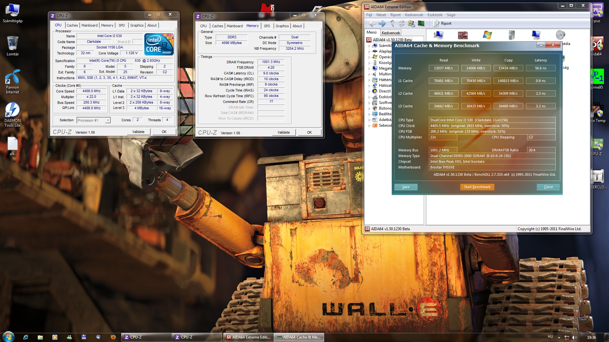This screenshot has width=609, height=342.
Task: Switch to SPD tab in left CPU-Z window
Action: pos(122,25)
